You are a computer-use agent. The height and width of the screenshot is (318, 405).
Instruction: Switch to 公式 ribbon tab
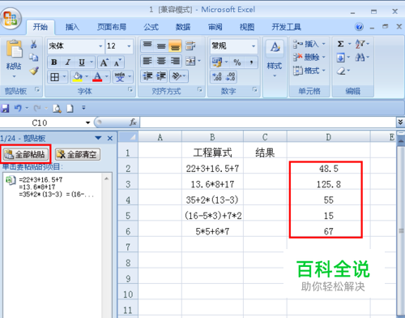(x=151, y=27)
